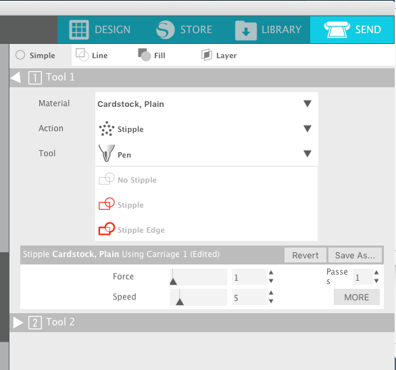Image resolution: width=396 pixels, height=370 pixels.
Task: Select the Line tab label
Action: click(100, 55)
